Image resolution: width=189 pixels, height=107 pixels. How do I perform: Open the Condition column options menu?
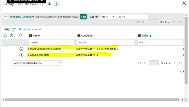pos(79,35)
